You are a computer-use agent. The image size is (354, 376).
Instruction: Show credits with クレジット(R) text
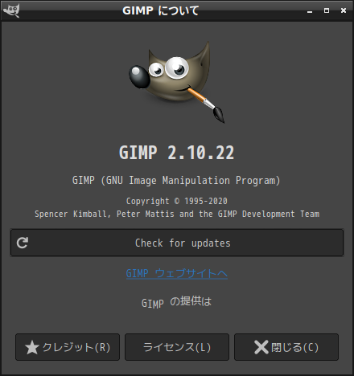tap(76, 347)
